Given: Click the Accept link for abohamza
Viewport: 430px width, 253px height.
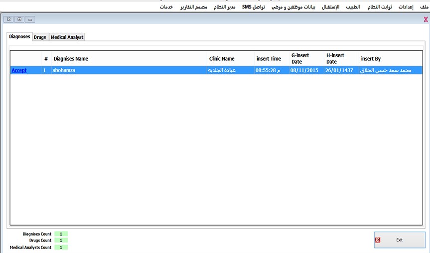Looking at the screenshot, I should coord(19,70).
